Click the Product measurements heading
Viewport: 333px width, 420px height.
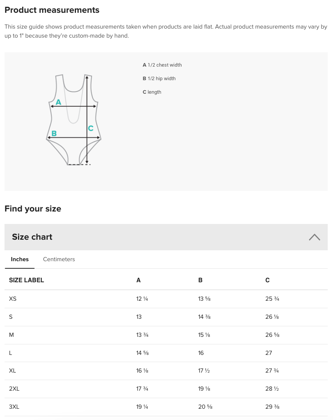pyautogui.click(x=52, y=10)
